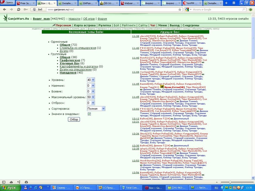
Task: Click the GanjaWars leaf logo
Action: [5, 18]
